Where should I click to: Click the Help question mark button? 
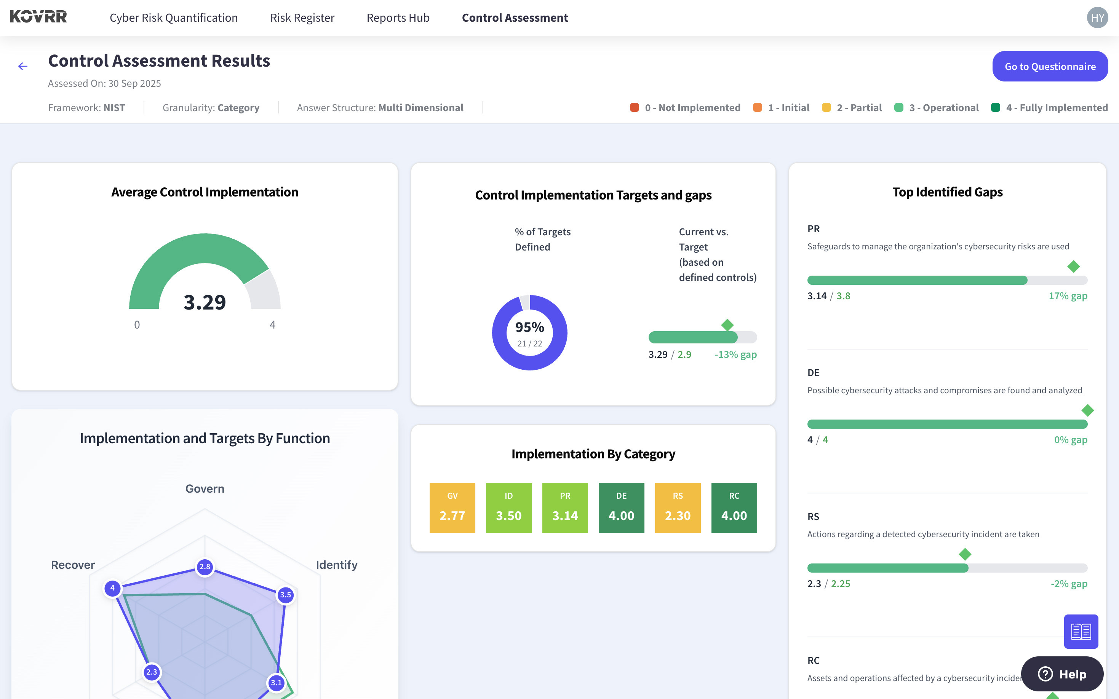click(x=1061, y=674)
